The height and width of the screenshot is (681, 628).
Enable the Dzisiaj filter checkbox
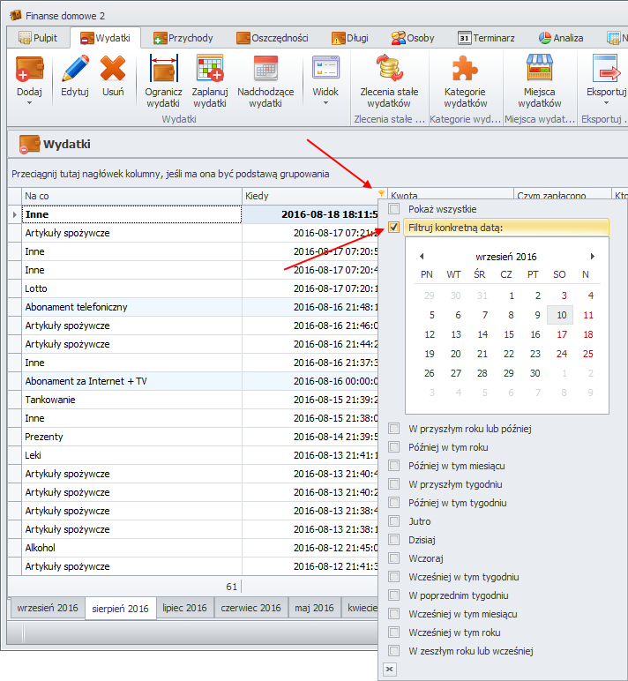[394, 540]
